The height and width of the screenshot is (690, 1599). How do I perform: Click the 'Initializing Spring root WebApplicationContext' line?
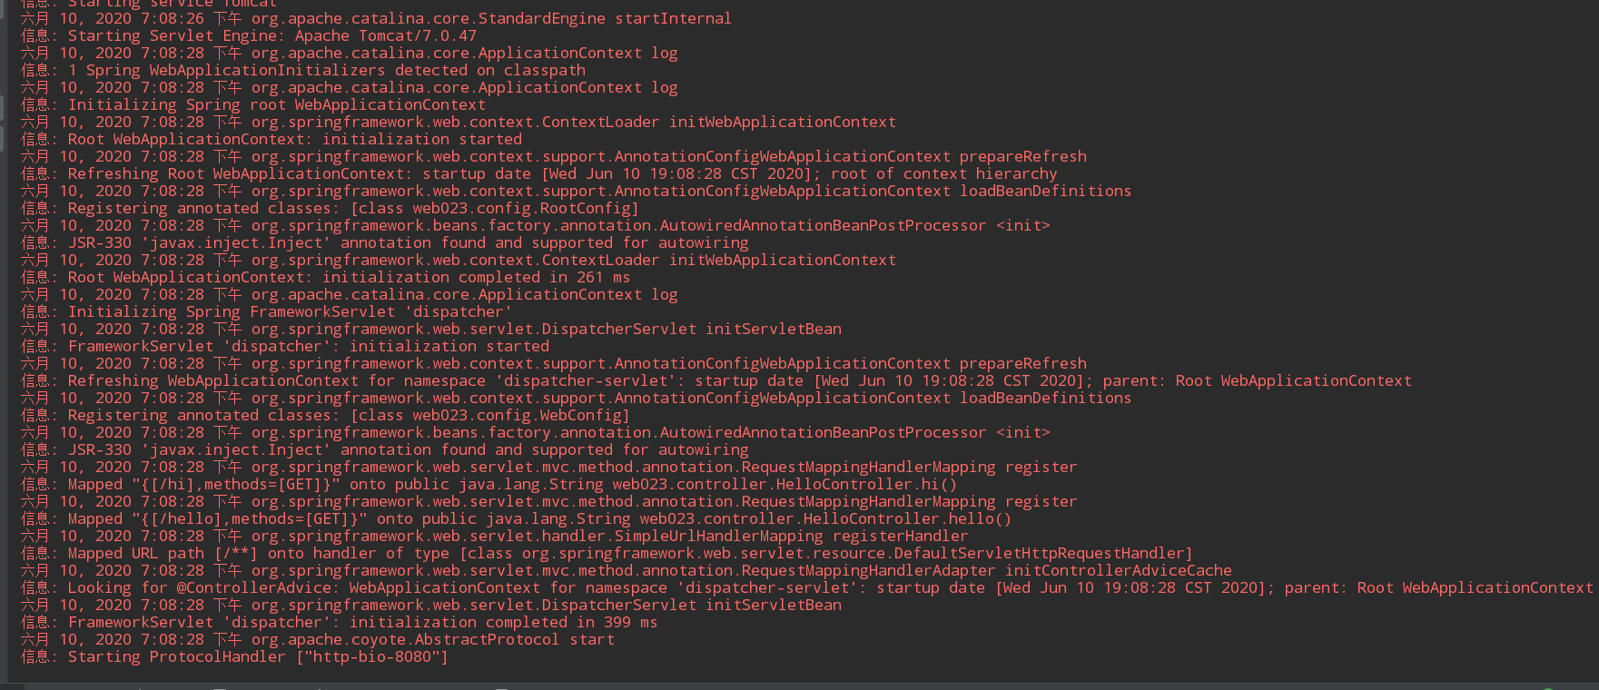click(x=253, y=104)
